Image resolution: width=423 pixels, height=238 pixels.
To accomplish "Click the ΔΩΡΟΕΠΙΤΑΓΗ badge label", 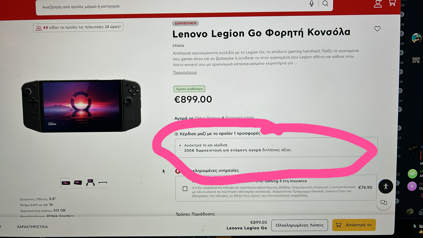I will click(185, 23).
